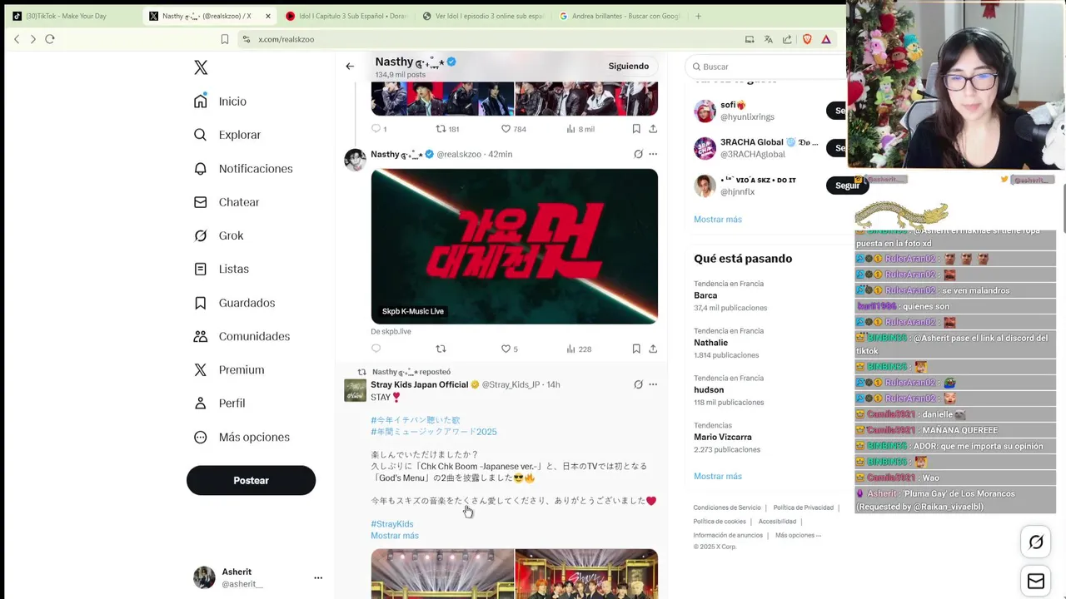Open the Explorar section

227,135
